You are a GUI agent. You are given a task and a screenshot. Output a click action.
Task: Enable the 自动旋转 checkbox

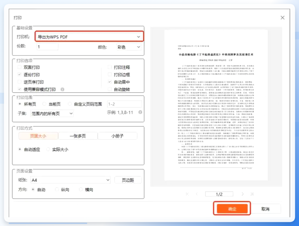pos(110,89)
